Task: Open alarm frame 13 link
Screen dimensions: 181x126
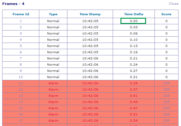Action: coord(21,96)
